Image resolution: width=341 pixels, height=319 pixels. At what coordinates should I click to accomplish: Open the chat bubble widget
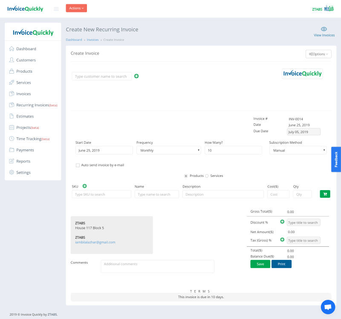(328, 307)
